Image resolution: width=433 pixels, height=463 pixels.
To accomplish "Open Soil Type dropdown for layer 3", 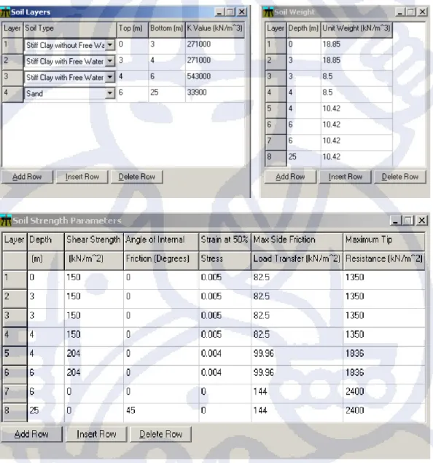I will (110, 77).
